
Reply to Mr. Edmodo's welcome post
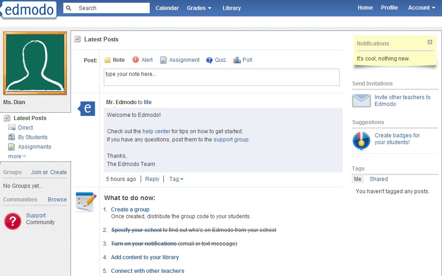point(152,179)
